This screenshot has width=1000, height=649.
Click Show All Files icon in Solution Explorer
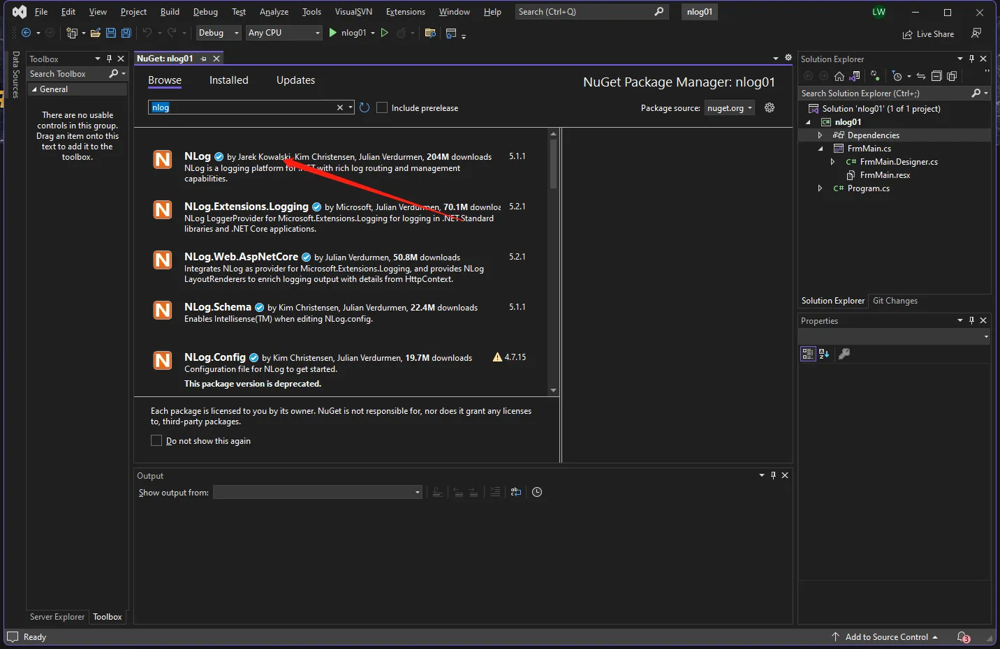(x=952, y=76)
